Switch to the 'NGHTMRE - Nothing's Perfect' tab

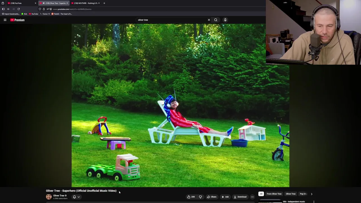coord(85,3)
